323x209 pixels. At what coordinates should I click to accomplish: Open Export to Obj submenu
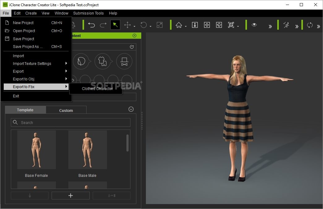[36, 79]
